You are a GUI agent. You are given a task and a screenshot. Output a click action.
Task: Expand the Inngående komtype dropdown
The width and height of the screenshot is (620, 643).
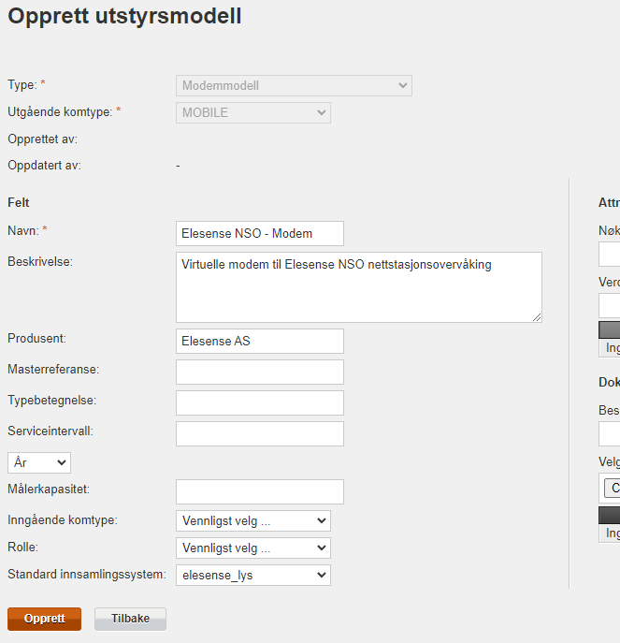252,520
